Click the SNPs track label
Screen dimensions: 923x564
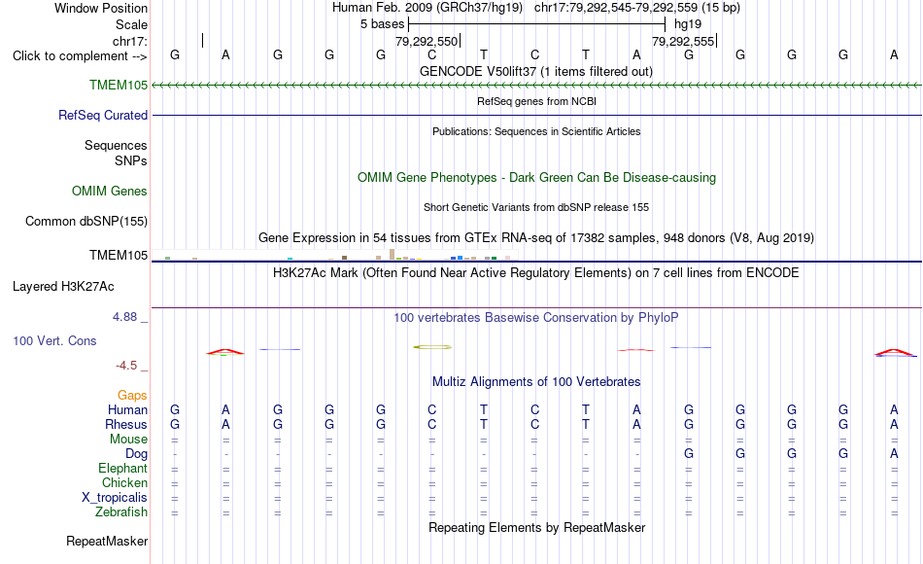[x=131, y=160]
